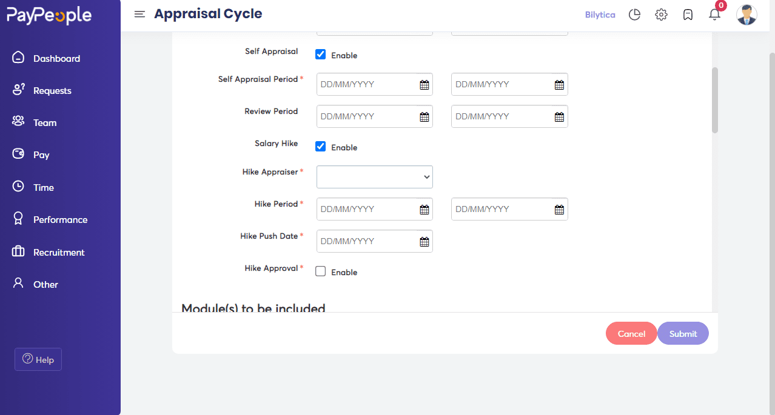Open calendar for Review Period start date
This screenshot has width=775, height=415.
click(x=424, y=117)
